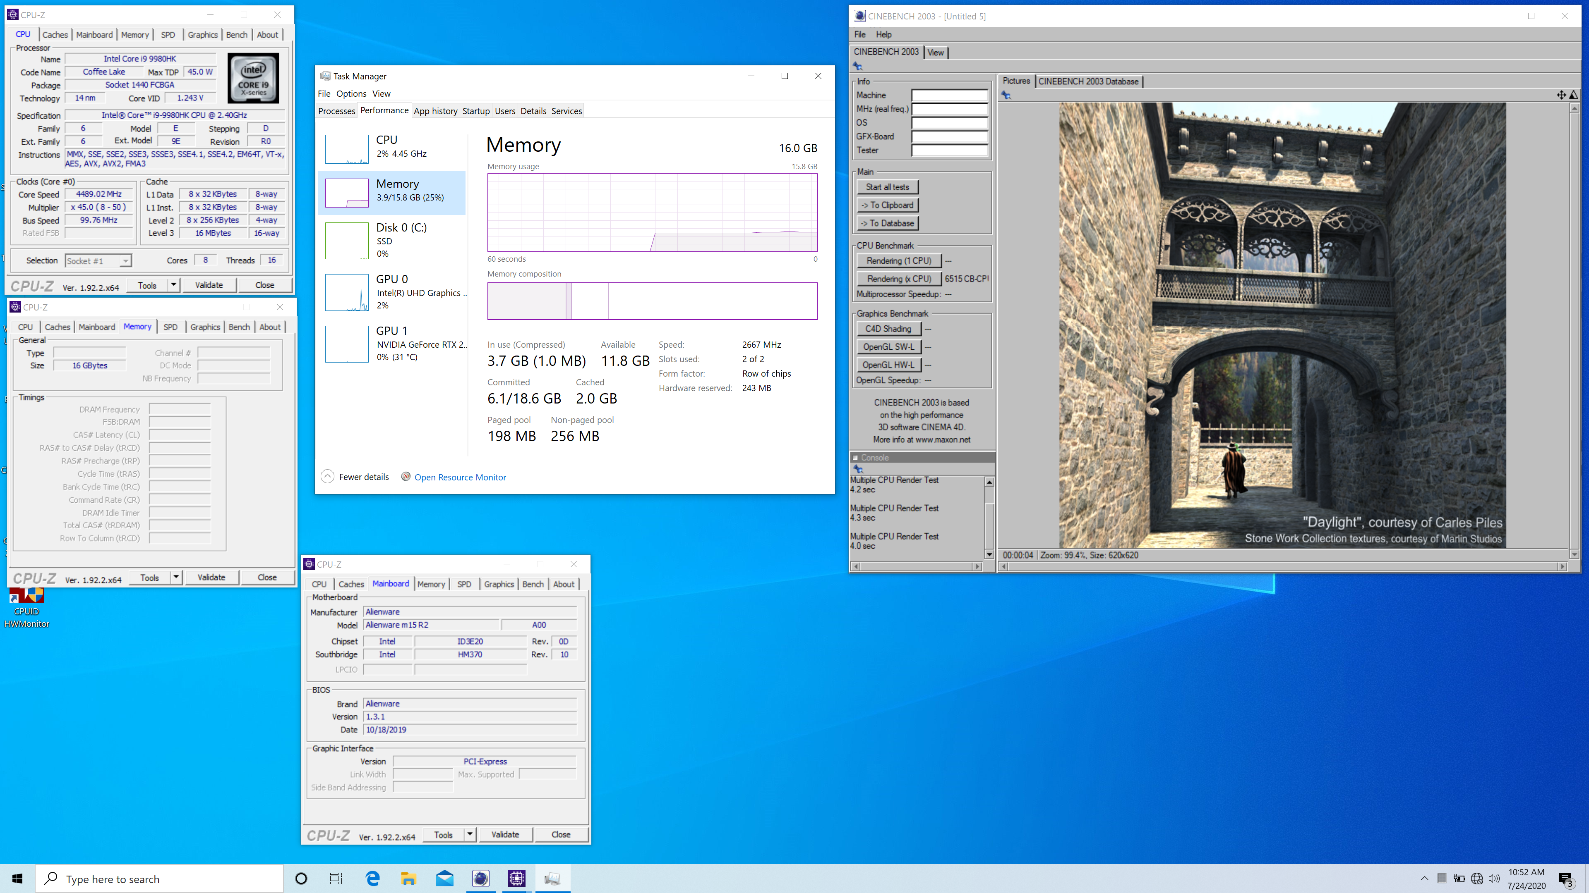
Task: Click pin icon below the Pictures tab
Action: [1006, 95]
